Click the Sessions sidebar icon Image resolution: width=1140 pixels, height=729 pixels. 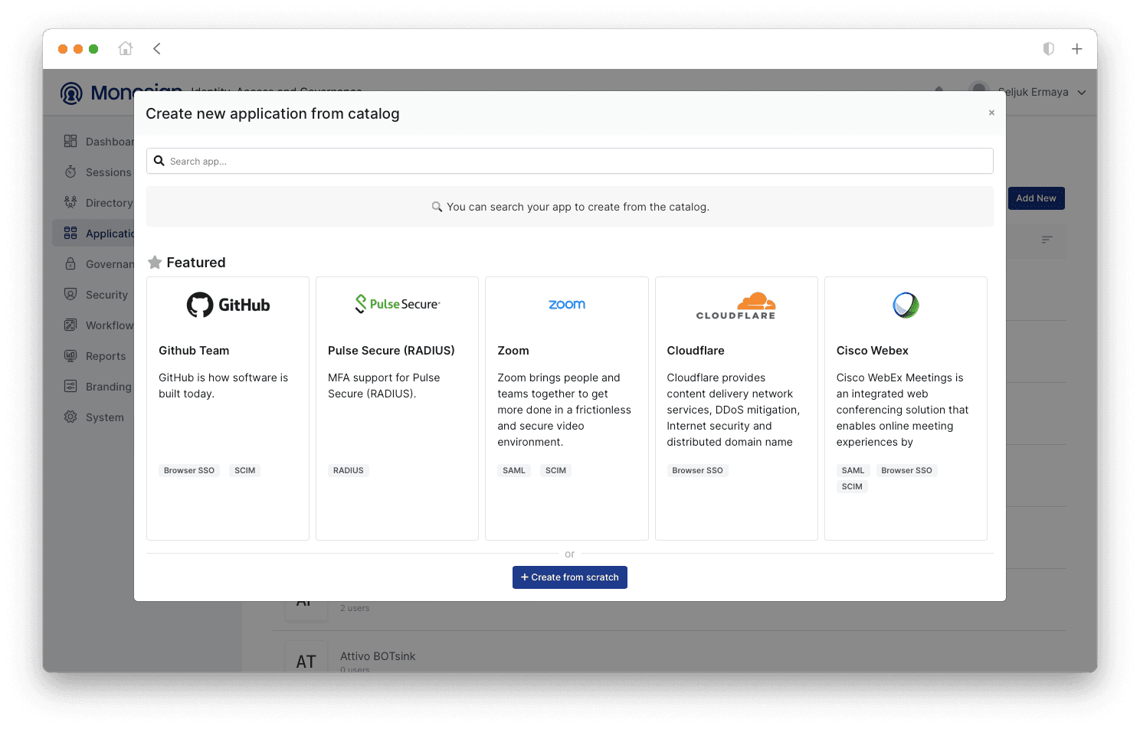coord(70,172)
